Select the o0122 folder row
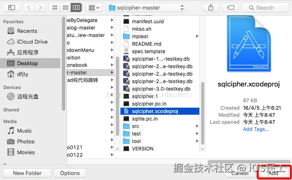The image size is (292, 180). (91, 155)
